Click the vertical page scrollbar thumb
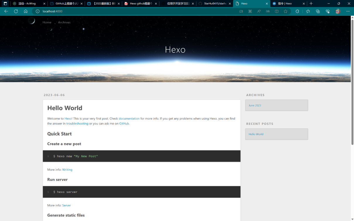 (x=352, y=82)
